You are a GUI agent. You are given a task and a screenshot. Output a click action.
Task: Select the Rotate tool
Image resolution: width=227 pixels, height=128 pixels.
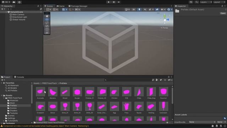click(x=47, y=23)
